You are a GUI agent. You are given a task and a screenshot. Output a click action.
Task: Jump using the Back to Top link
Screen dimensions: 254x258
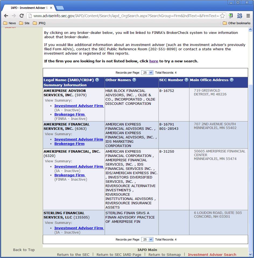24,250
